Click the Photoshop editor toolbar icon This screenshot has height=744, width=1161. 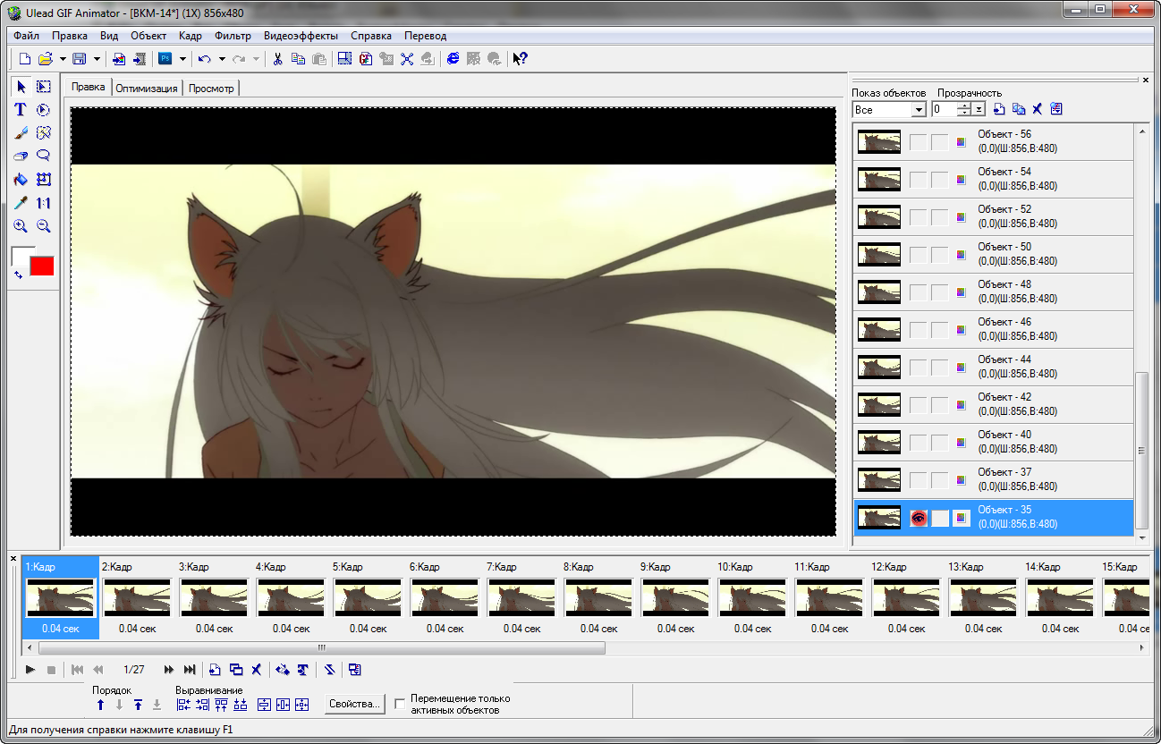[x=165, y=59]
